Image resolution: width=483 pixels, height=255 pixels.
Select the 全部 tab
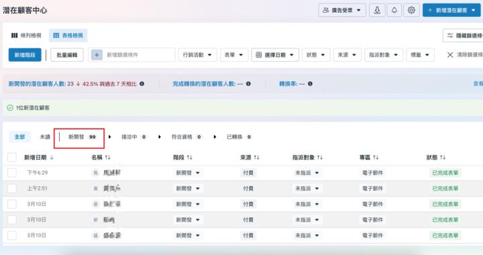19,137
